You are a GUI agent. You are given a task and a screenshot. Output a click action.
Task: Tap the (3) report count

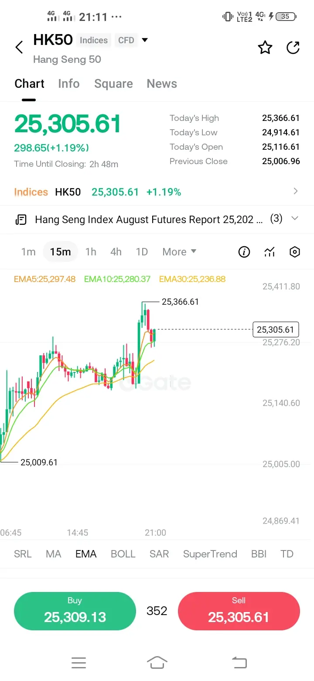pos(276,219)
